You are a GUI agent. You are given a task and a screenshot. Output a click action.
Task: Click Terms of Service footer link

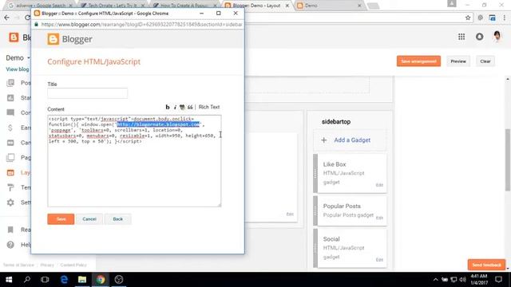18,265
